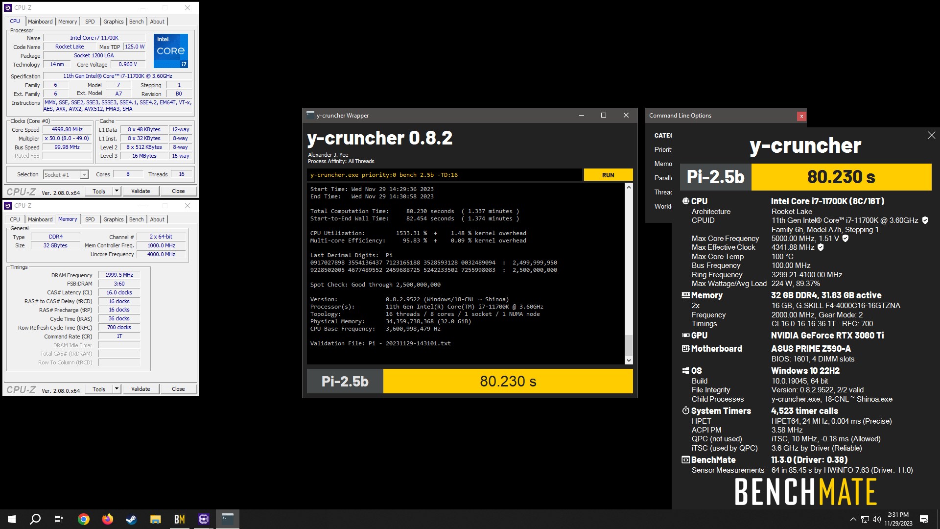940x529 pixels.
Task: Close the Command Line Options window
Action: click(801, 116)
